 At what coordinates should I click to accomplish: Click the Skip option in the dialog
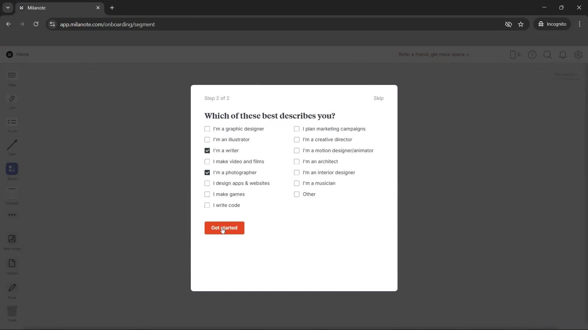[x=379, y=98]
